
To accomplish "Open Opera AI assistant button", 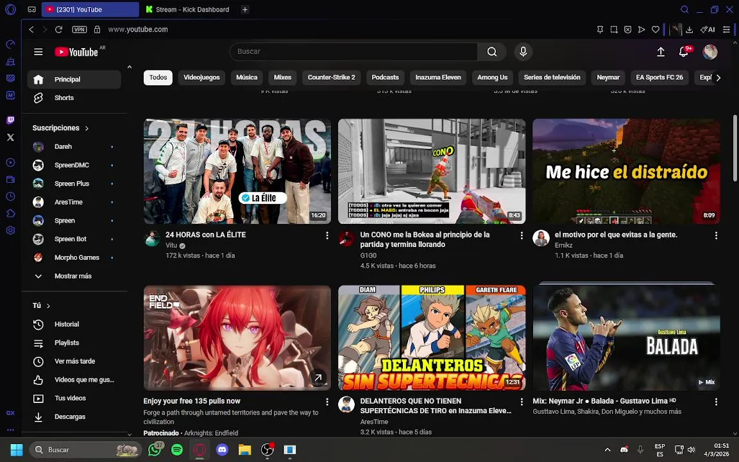I will pos(708,30).
